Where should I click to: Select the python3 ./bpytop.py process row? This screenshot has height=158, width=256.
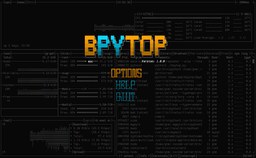(184, 65)
